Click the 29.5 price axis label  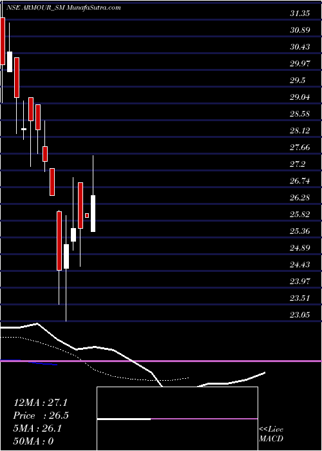click(298, 81)
